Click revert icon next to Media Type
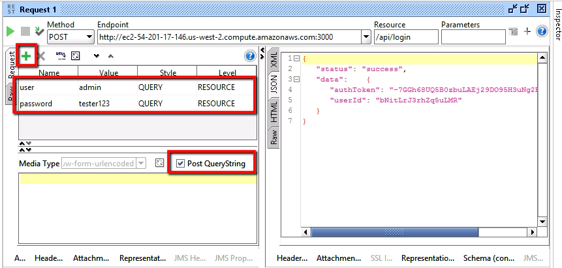The height and width of the screenshot is (268, 562). tap(159, 164)
